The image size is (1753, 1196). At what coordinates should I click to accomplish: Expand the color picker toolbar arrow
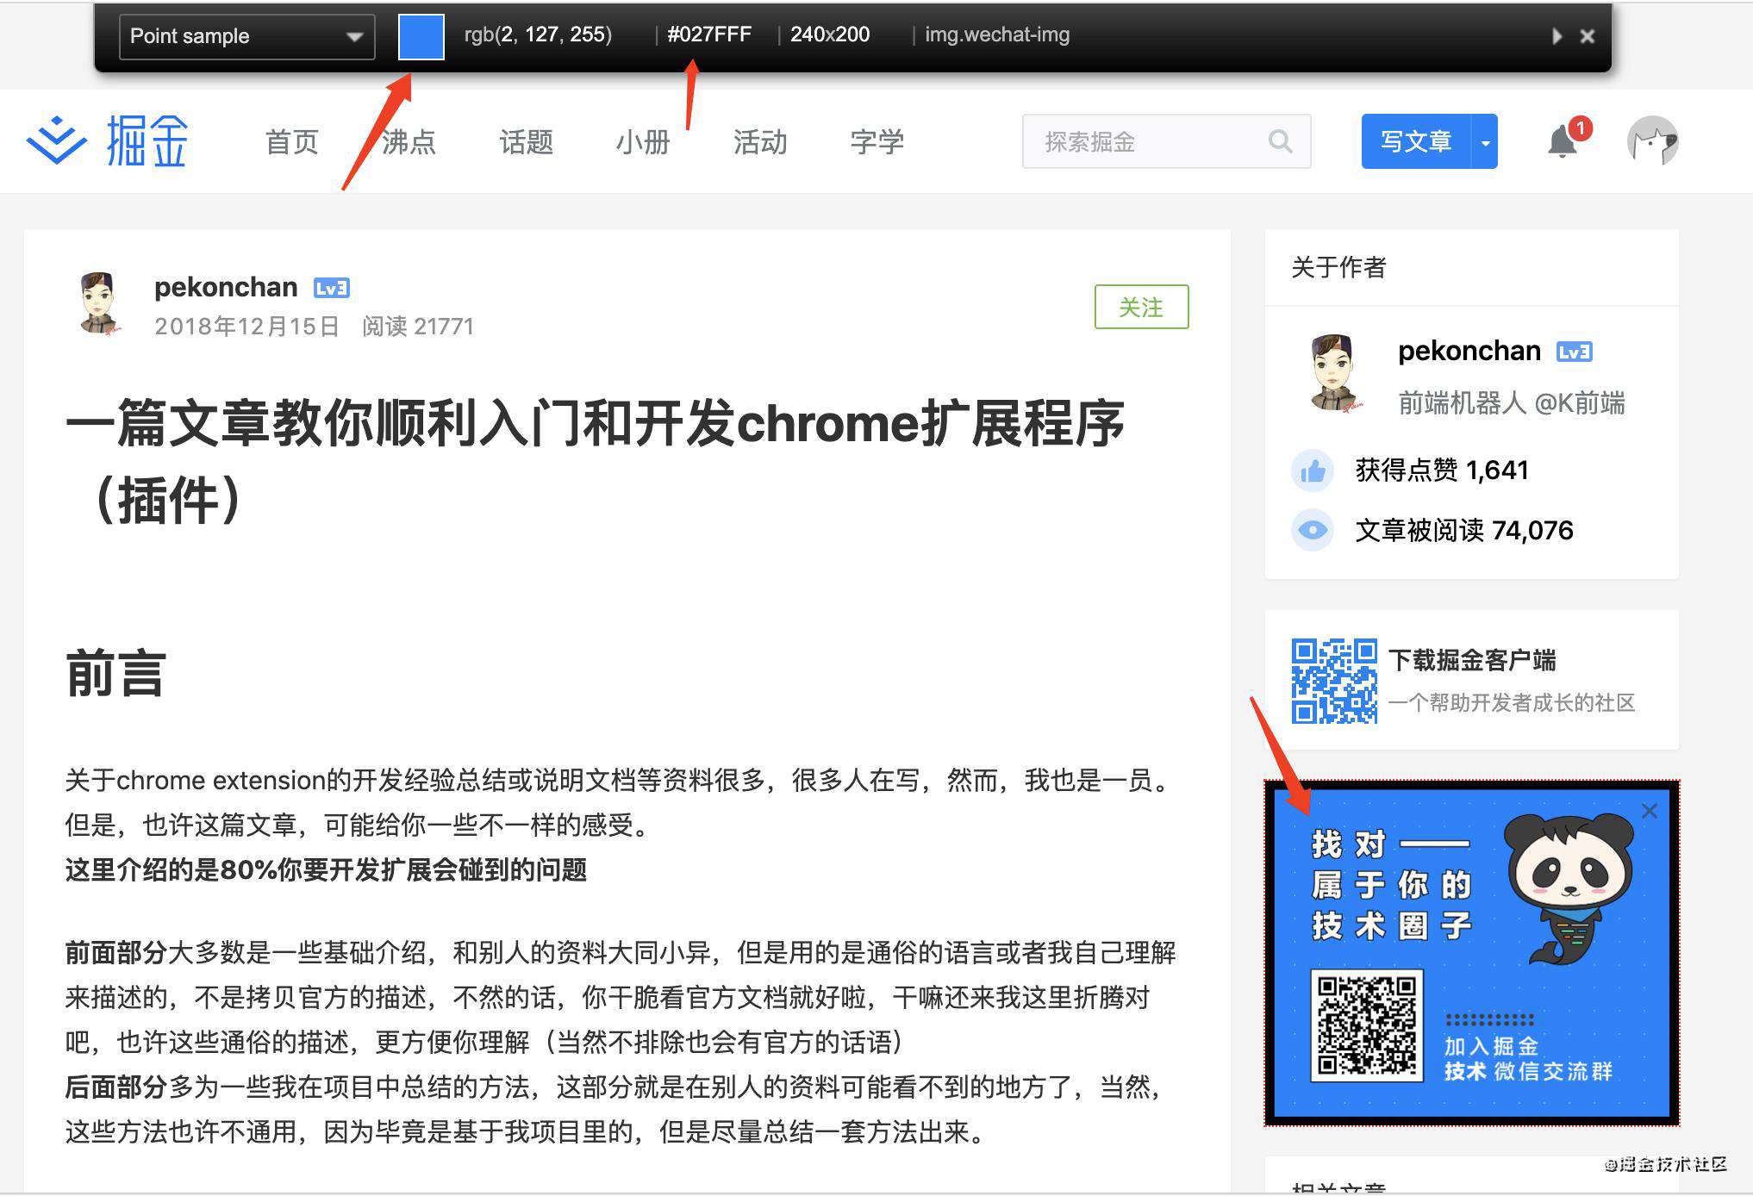point(1556,36)
